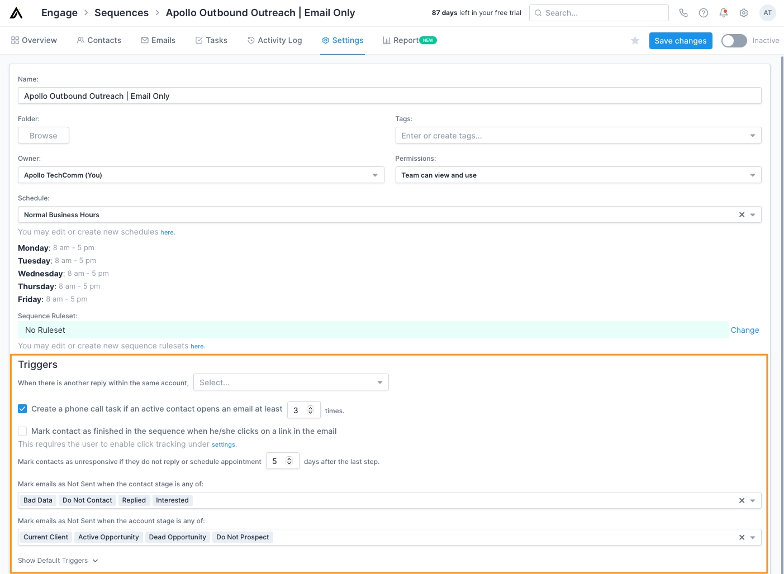Expand the Schedule dropdown arrow
The image size is (784, 574).
[753, 215]
